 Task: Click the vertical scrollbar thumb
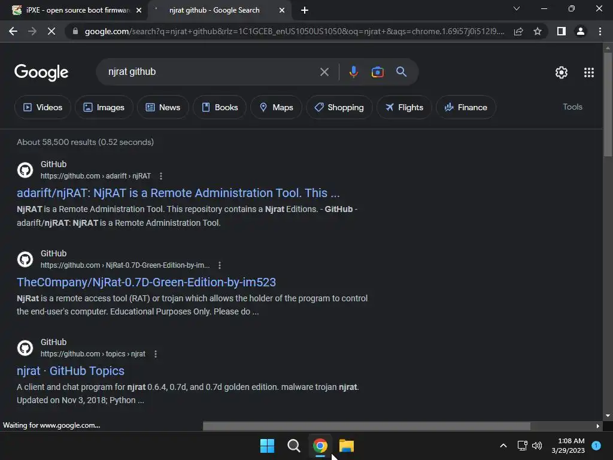pos(608,104)
